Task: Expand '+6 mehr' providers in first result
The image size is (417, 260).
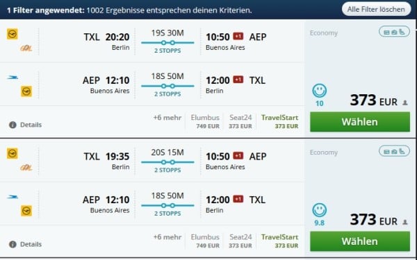Action: pyautogui.click(x=167, y=118)
